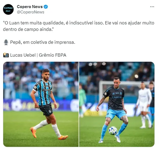This screenshot has height=149, width=159.
Task: Open the left photo of the striped-jersey player
Action: [41, 104]
